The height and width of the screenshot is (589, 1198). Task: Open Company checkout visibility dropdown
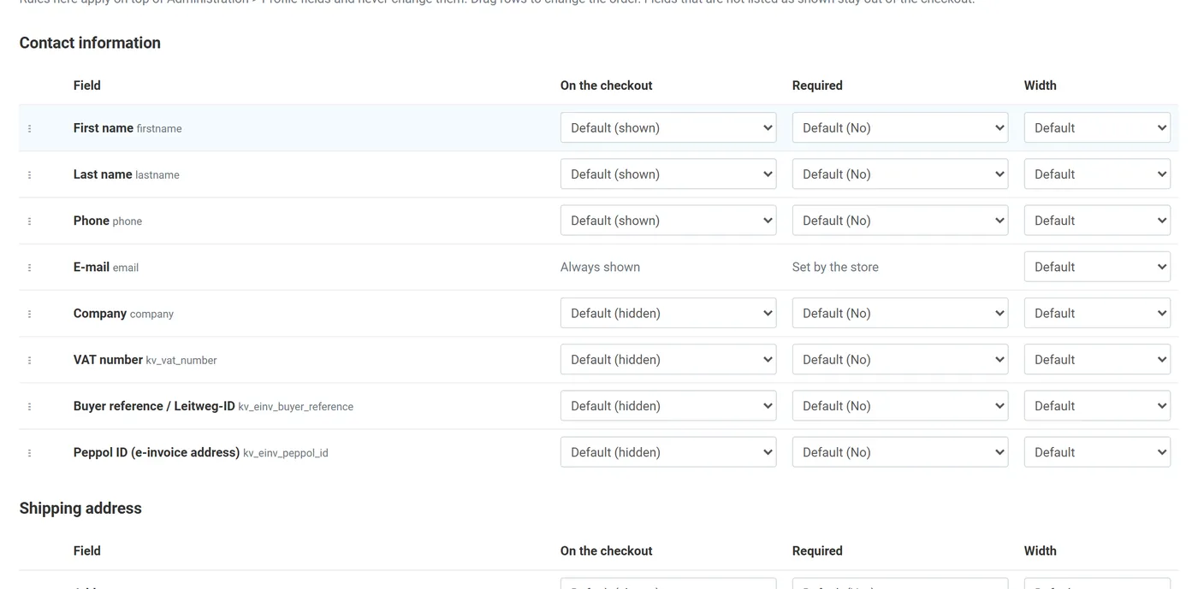pyautogui.click(x=668, y=313)
